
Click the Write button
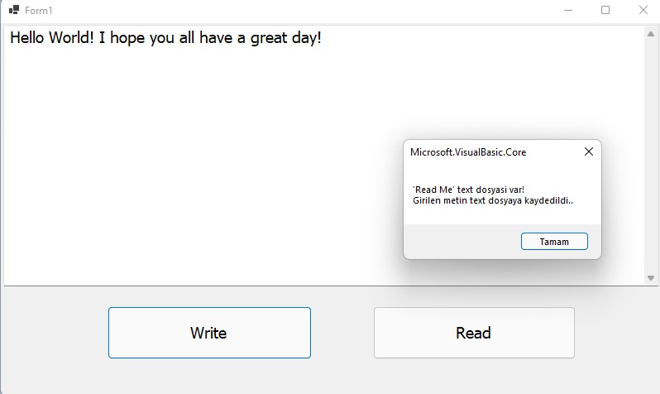point(209,333)
